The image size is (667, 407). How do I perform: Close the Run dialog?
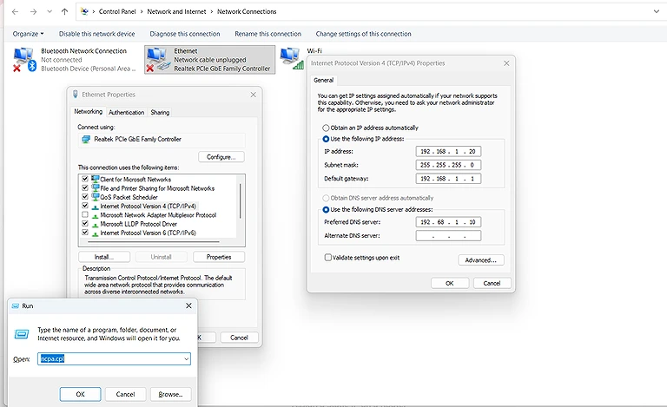[x=188, y=305]
